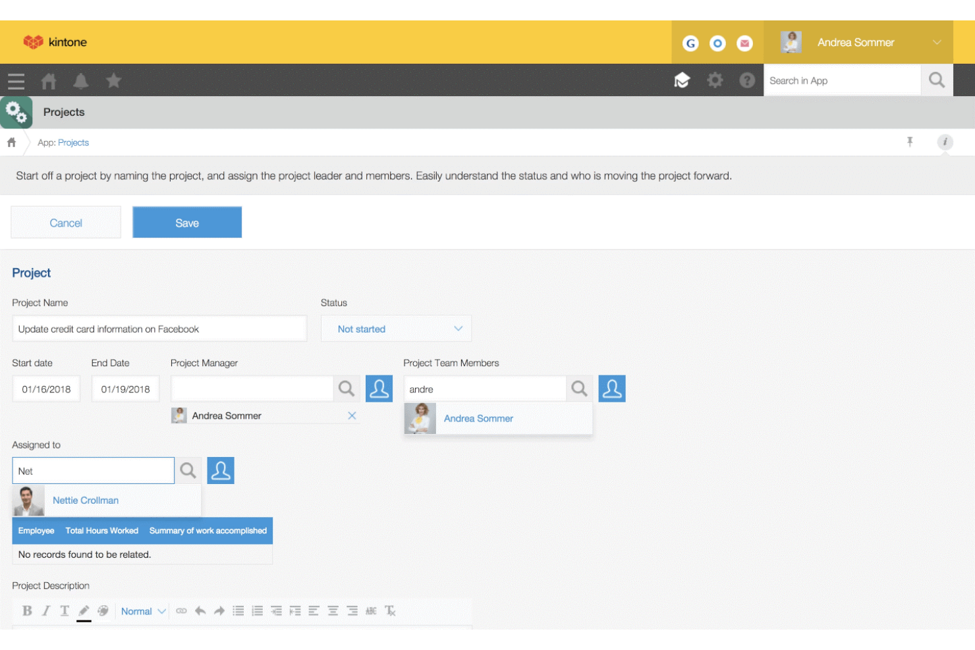Image resolution: width=975 pixels, height=650 pixels.
Task: Open the hamburger navigation menu
Action: click(x=16, y=81)
